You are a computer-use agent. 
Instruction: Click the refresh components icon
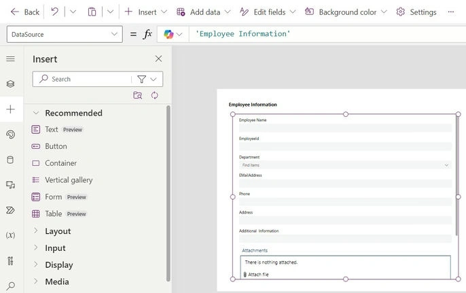[155, 95]
